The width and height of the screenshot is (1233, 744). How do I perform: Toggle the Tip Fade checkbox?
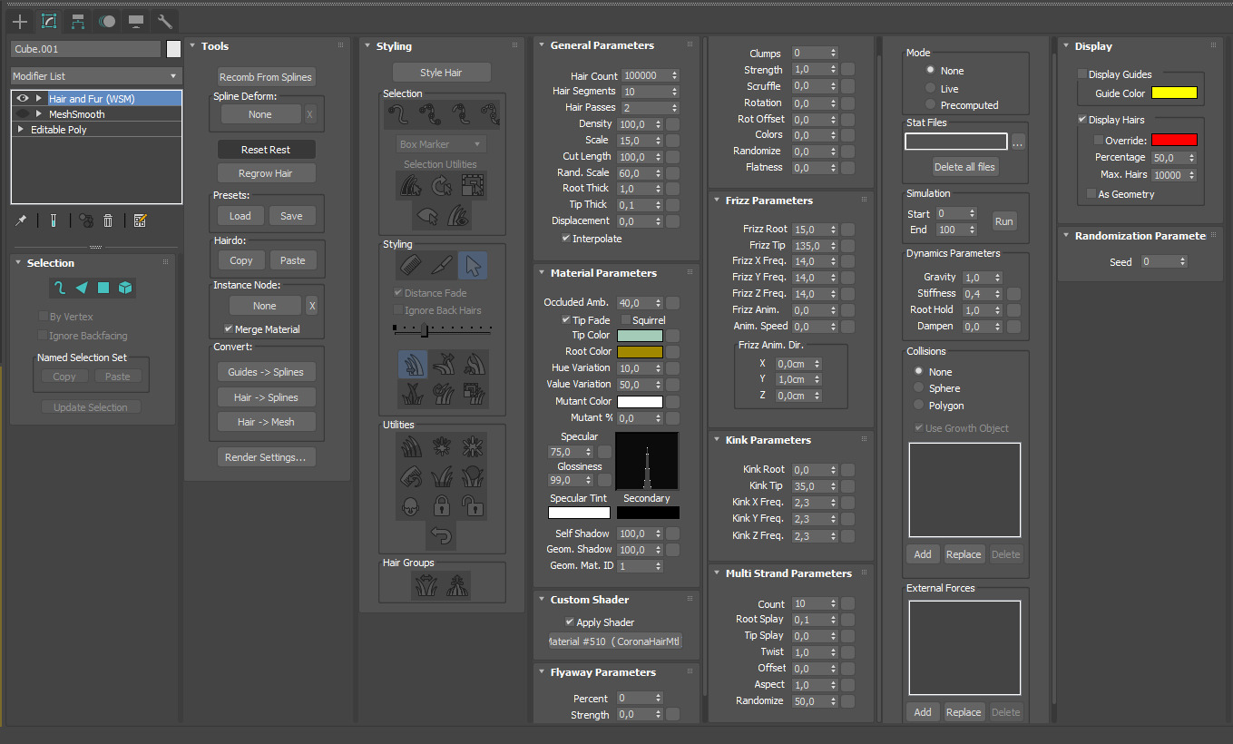[567, 320]
